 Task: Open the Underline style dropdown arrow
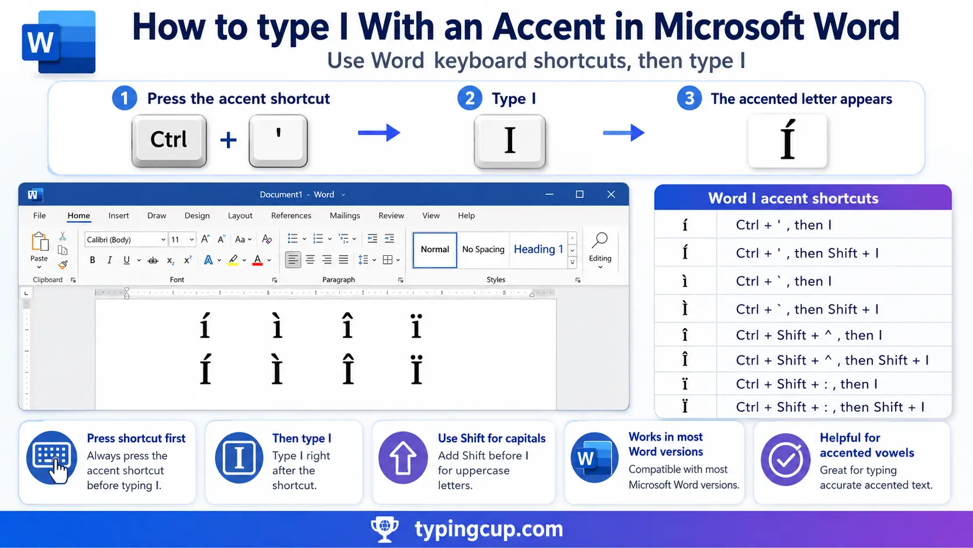tap(139, 260)
